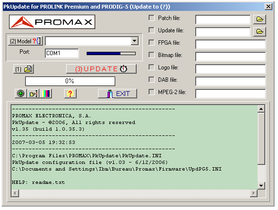The image size is (278, 210).
Task: Enable the Patch file checkbox
Action: coord(151,18)
